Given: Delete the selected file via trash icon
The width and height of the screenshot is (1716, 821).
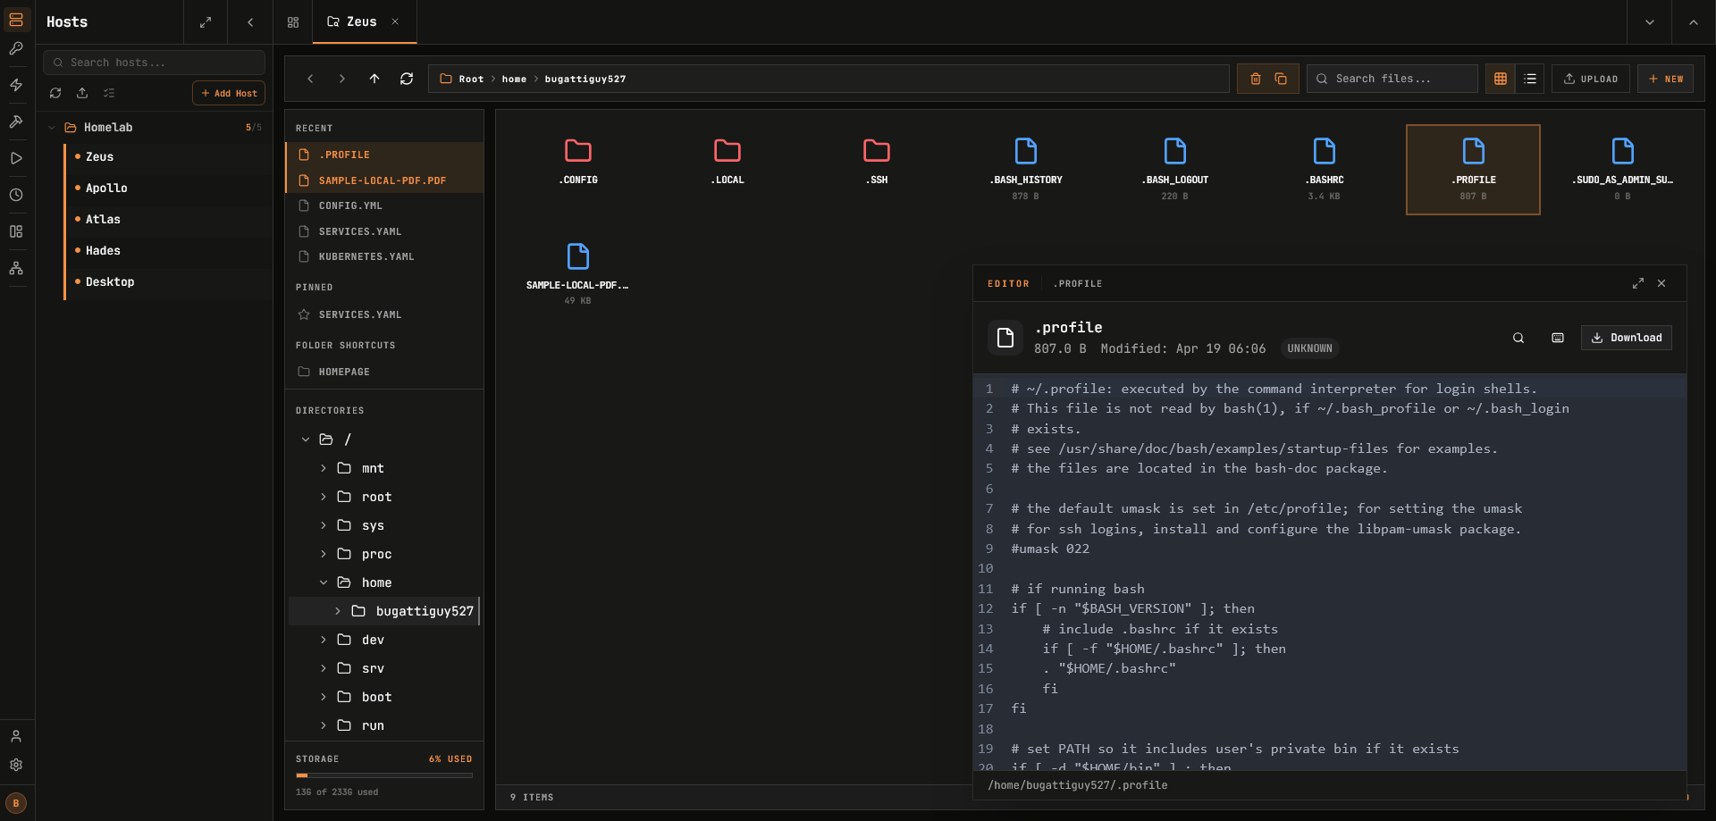Looking at the screenshot, I should coord(1255,79).
